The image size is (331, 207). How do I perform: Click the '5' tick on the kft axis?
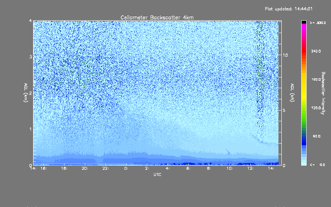(x=284, y=111)
